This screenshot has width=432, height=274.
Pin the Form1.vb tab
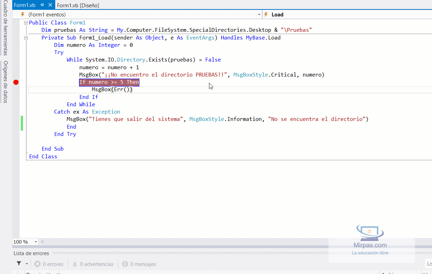pyautogui.click(x=42, y=5)
